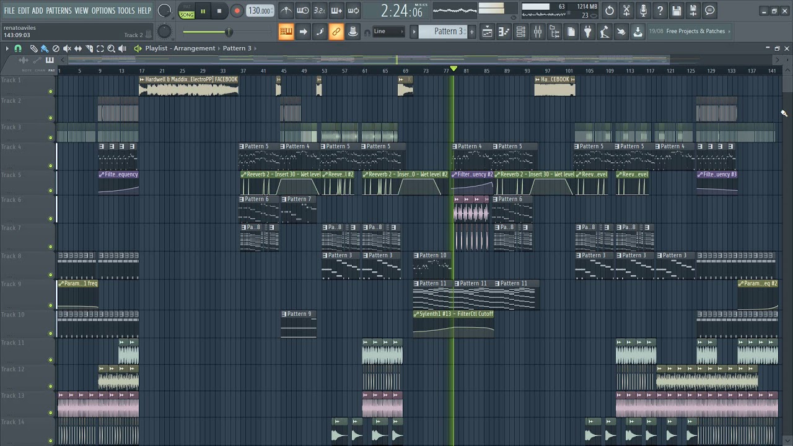
Task: Choose the Select tool in playlist toolbar
Action: 100,48
